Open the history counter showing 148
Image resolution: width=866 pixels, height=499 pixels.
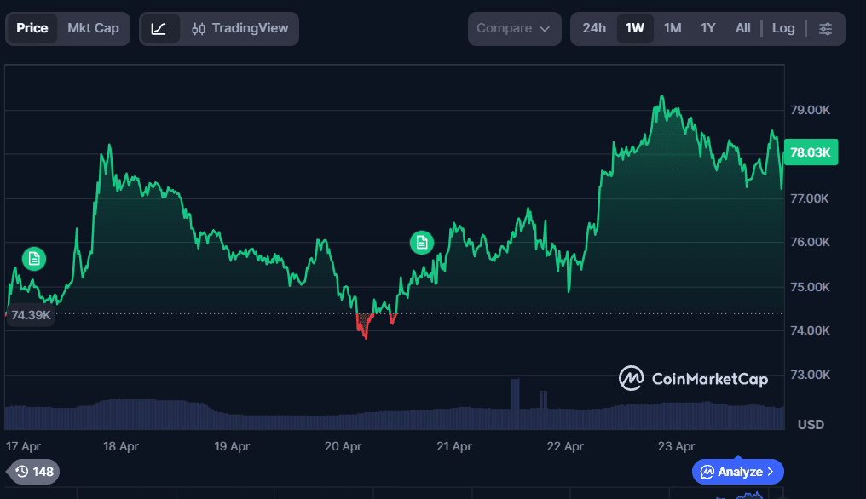34,471
